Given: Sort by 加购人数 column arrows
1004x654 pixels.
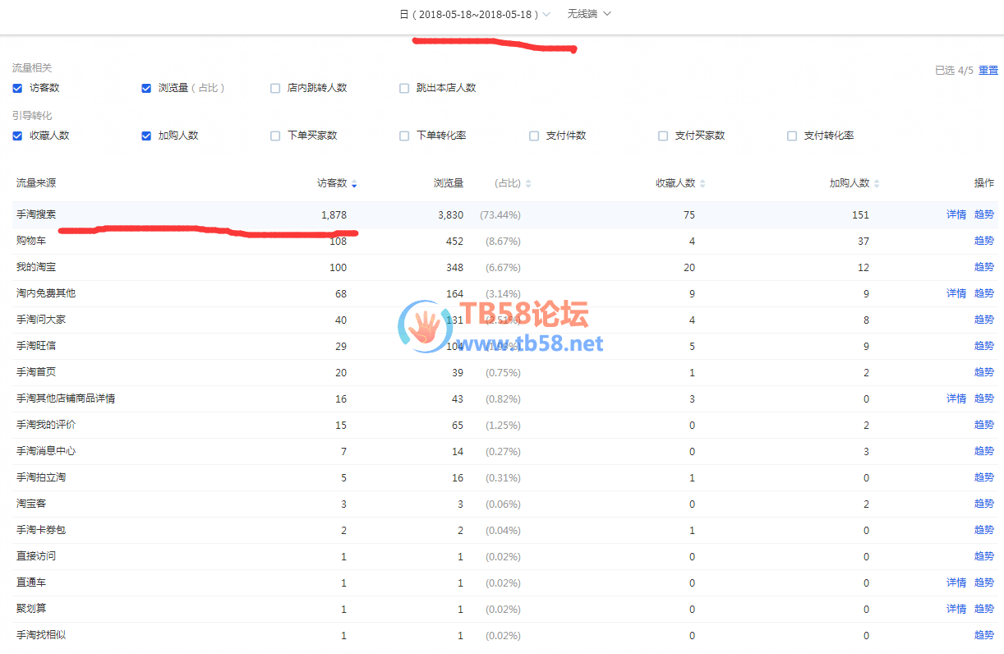Looking at the screenshot, I should tap(877, 184).
